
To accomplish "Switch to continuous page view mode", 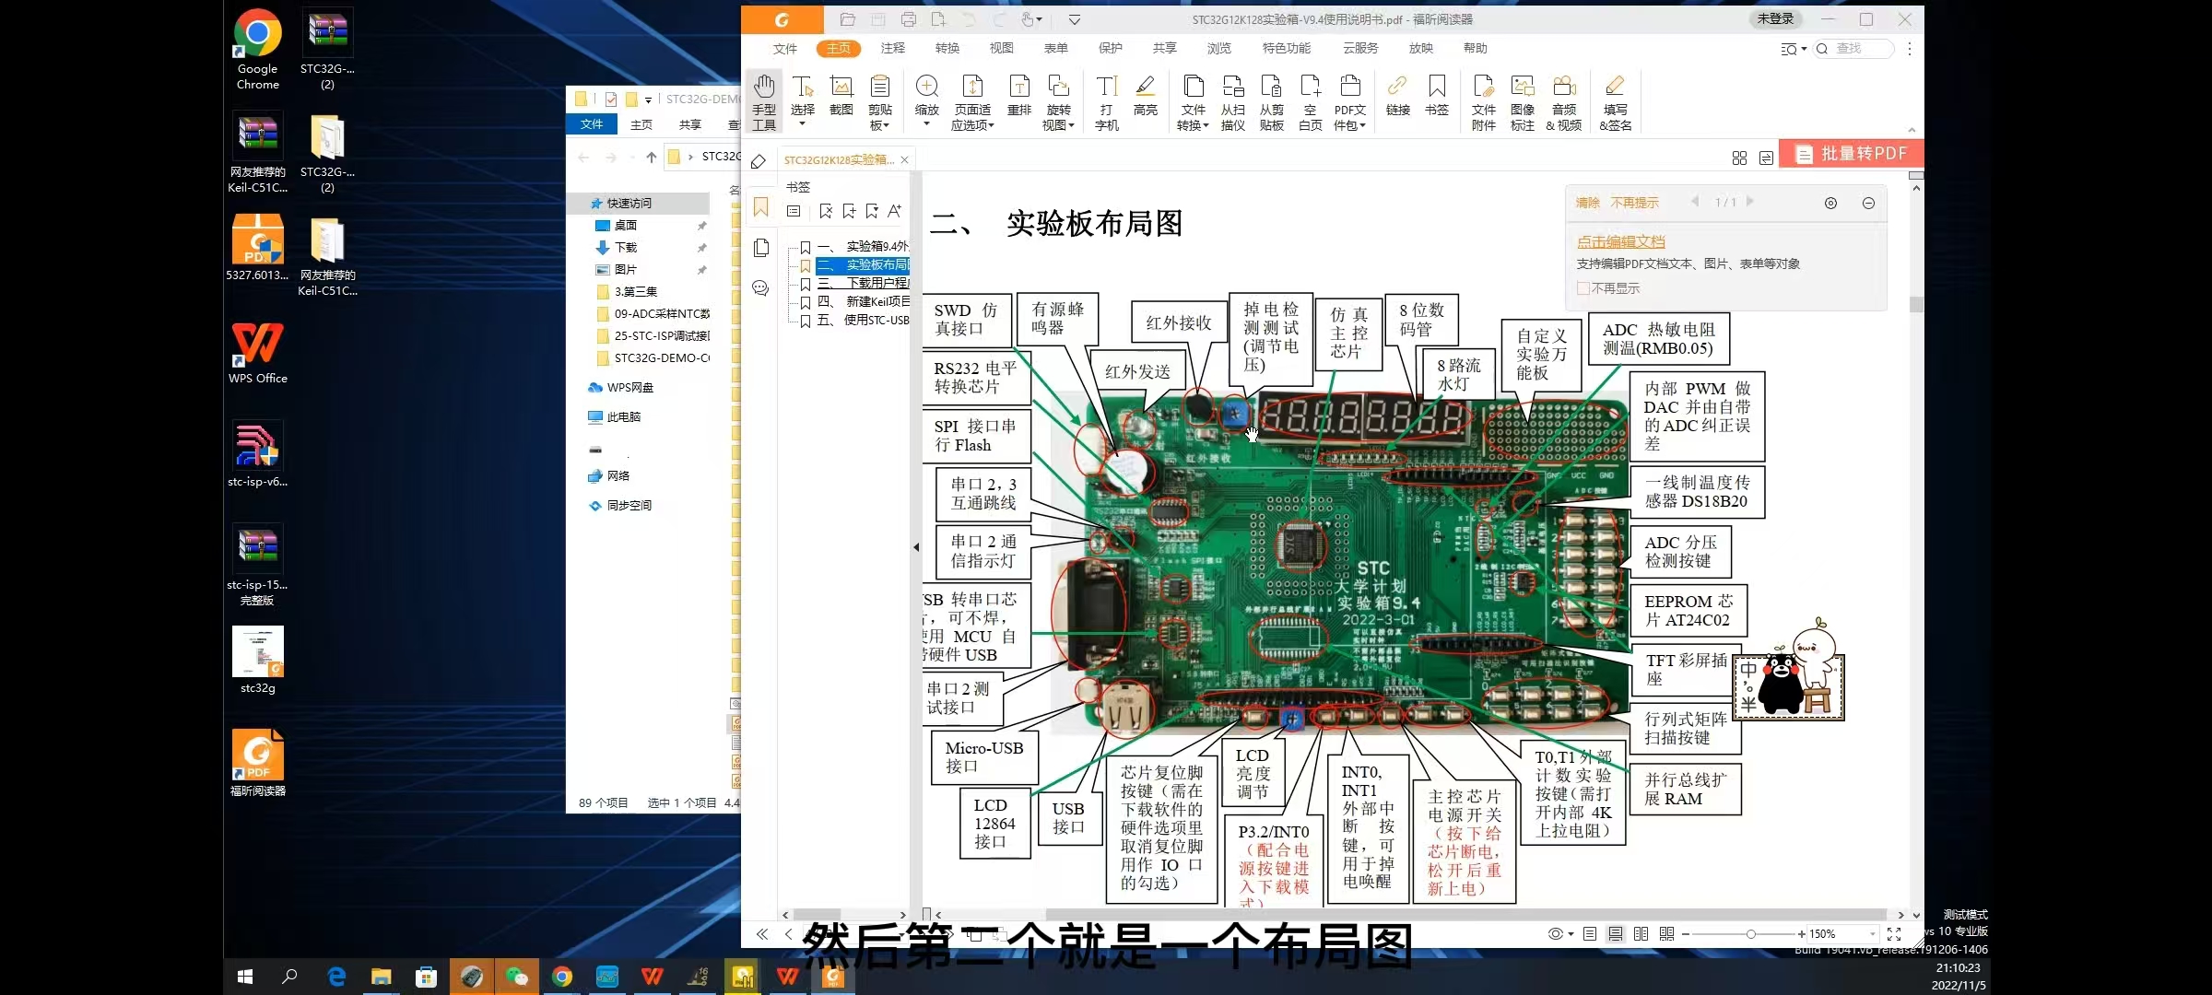I will 1616,933.
